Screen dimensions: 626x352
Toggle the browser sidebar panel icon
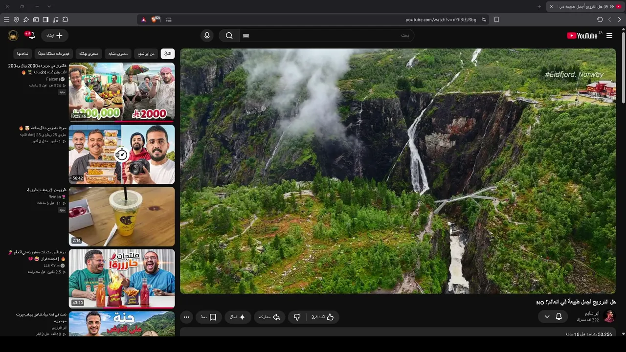point(45,20)
